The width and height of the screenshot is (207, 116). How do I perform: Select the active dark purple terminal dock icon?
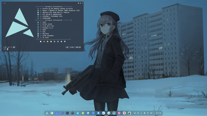click(x=67, y=113)
